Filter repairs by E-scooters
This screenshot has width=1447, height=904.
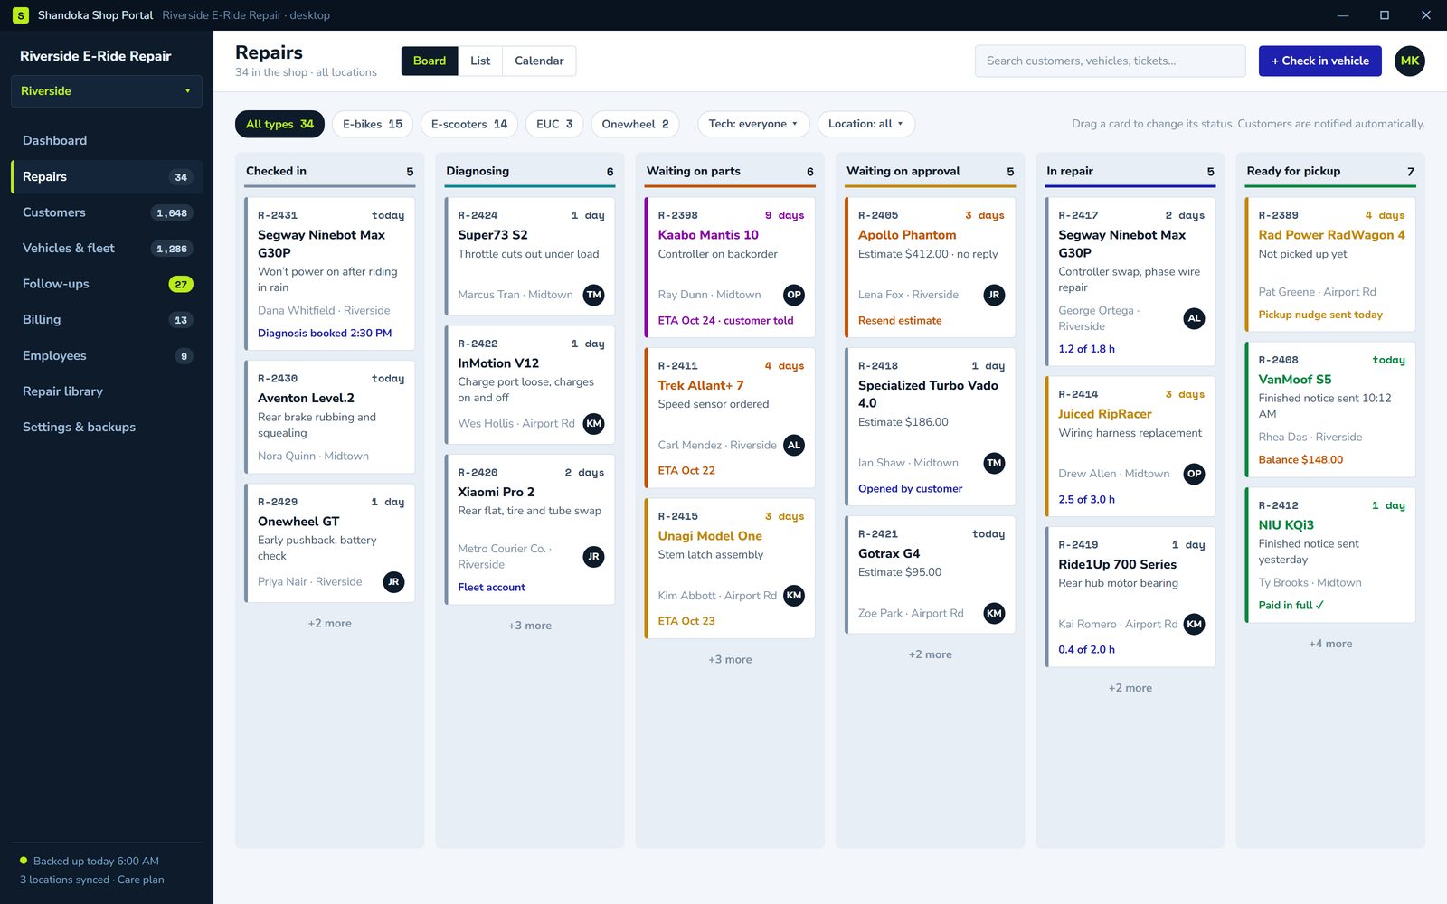pos(469,124)
